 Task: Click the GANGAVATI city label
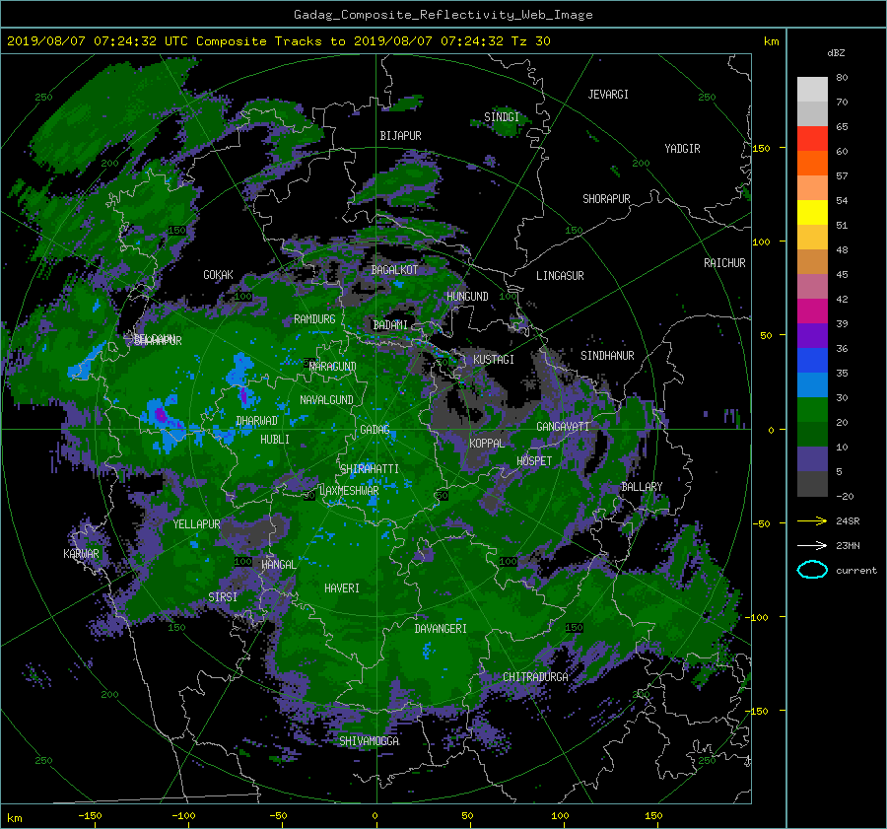tap(563, 427)
